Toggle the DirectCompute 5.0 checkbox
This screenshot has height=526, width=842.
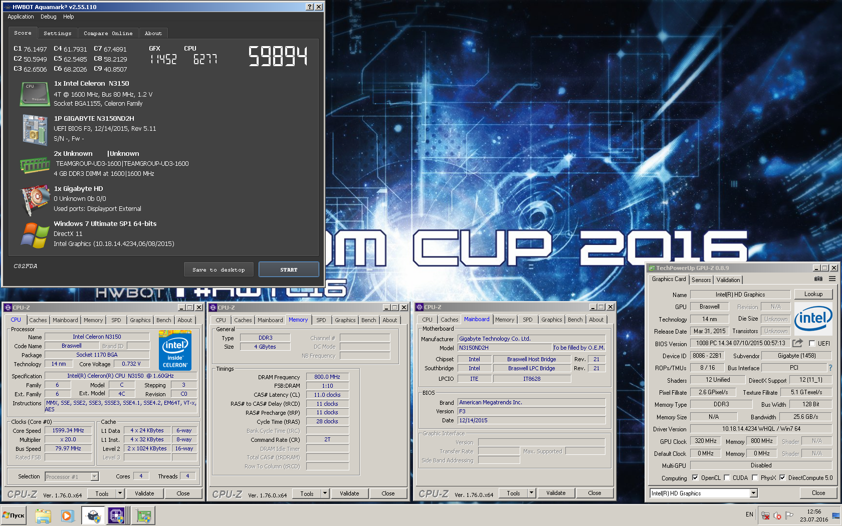782,478
